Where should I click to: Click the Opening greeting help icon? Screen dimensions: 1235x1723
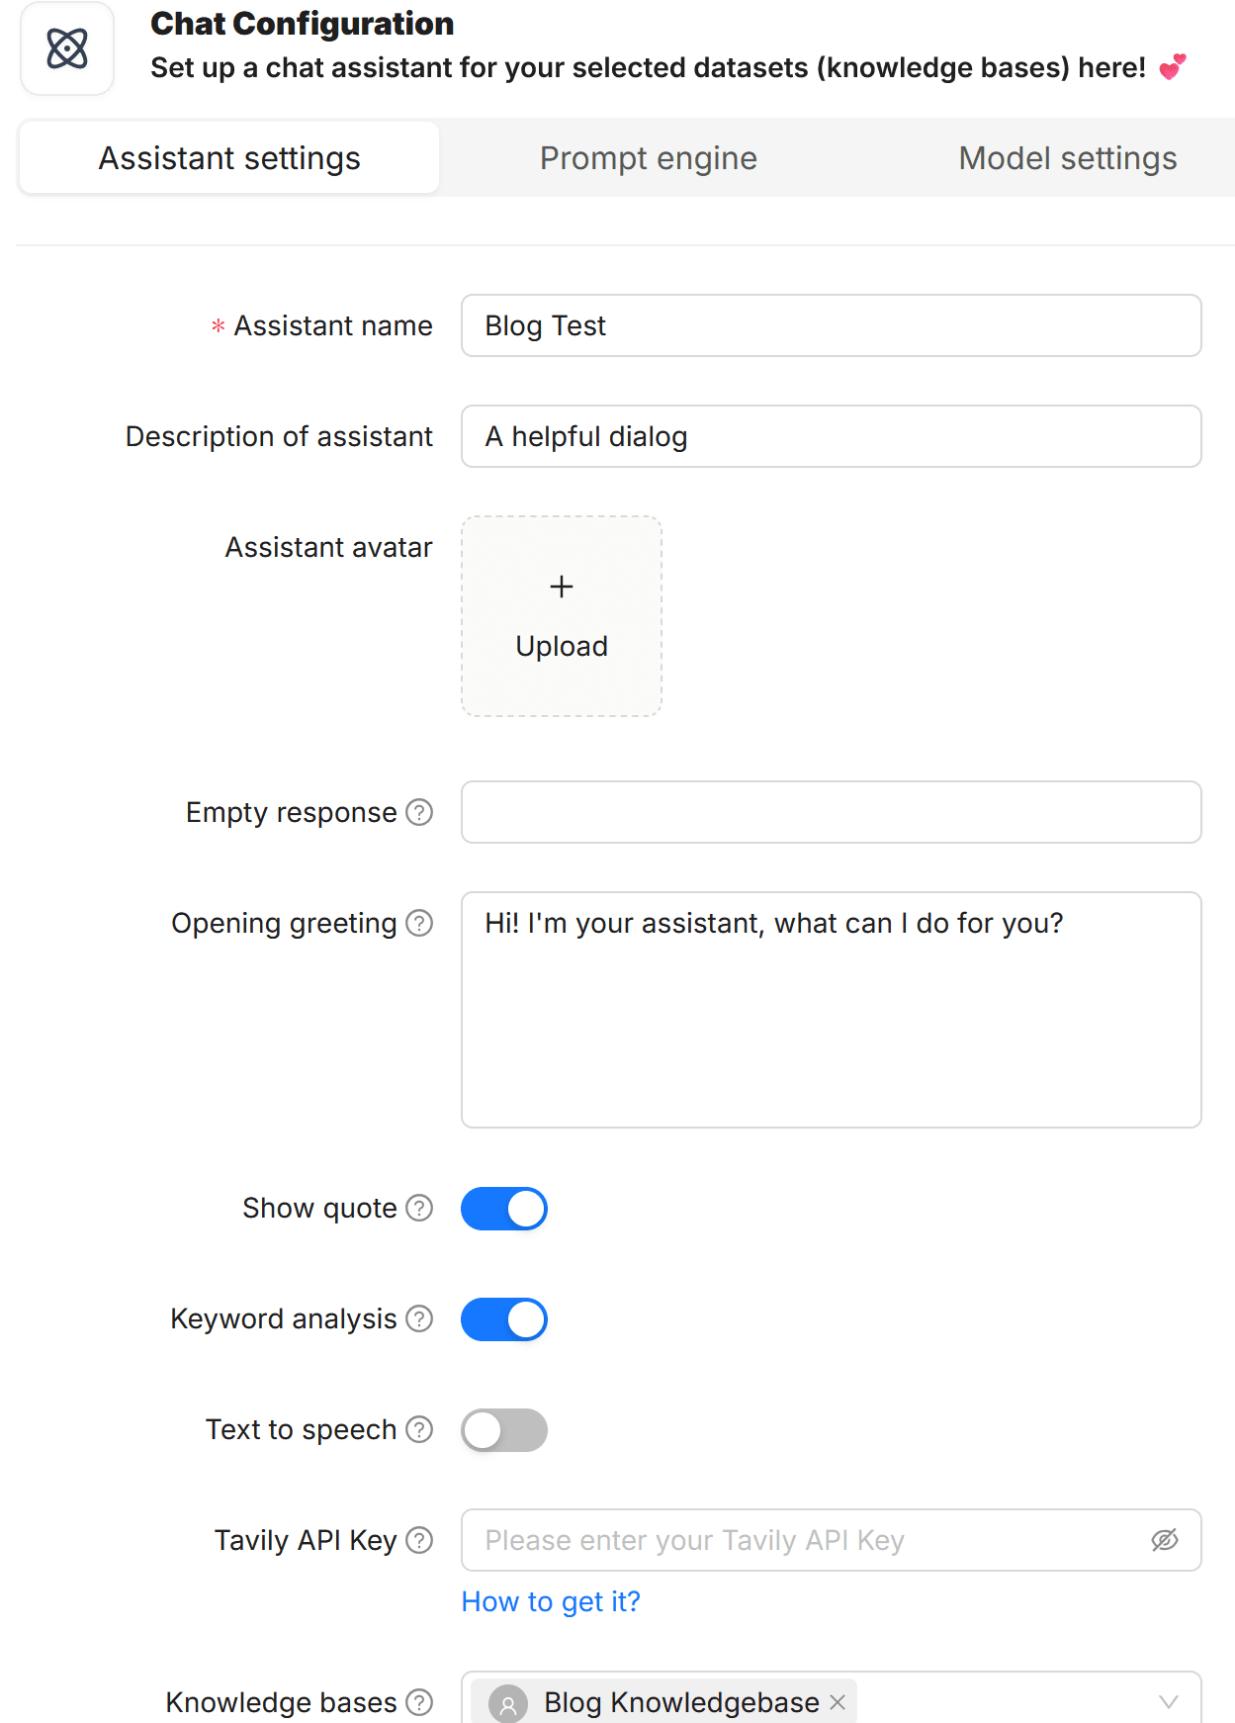click(421, 923)
